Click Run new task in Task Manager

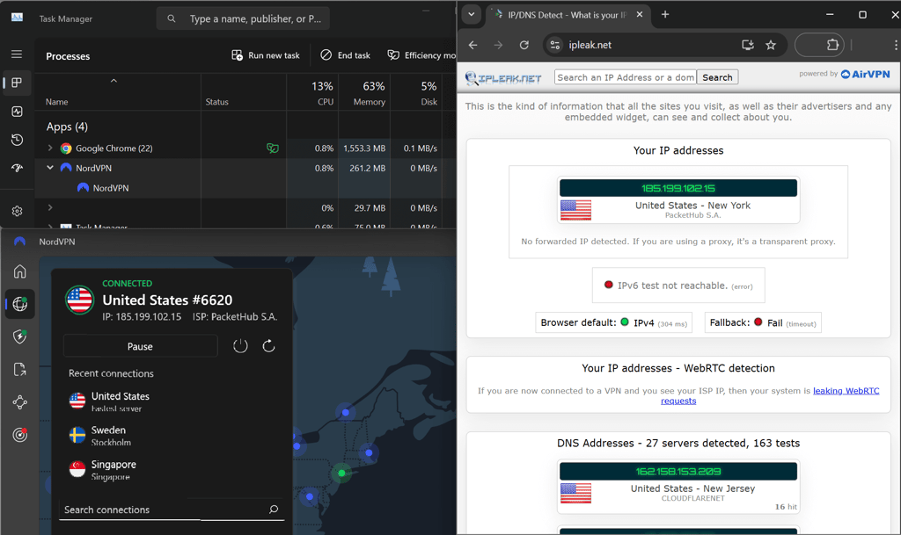[266, 55]
